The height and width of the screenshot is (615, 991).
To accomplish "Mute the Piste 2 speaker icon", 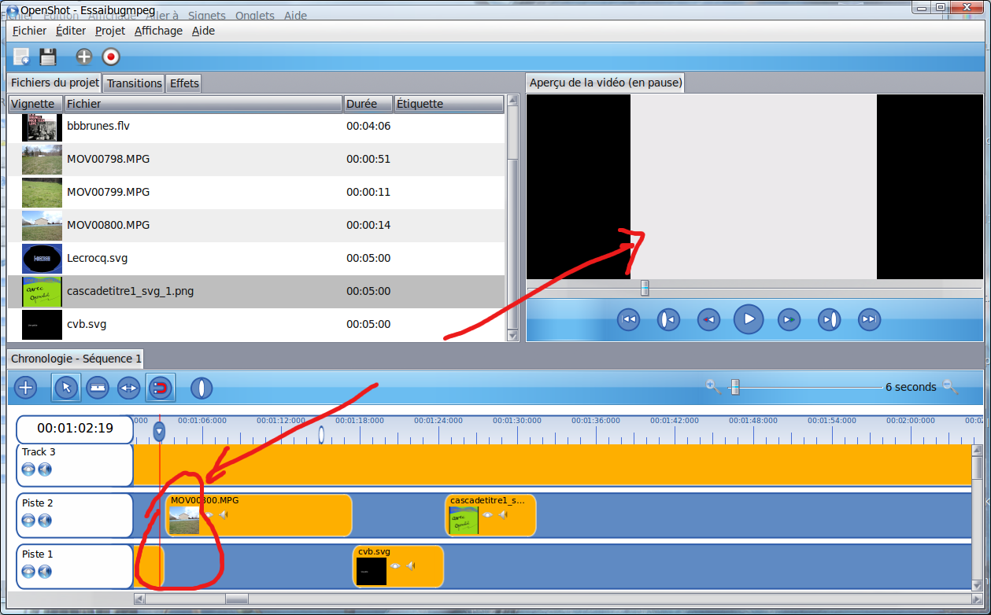I will coord(45,521).
